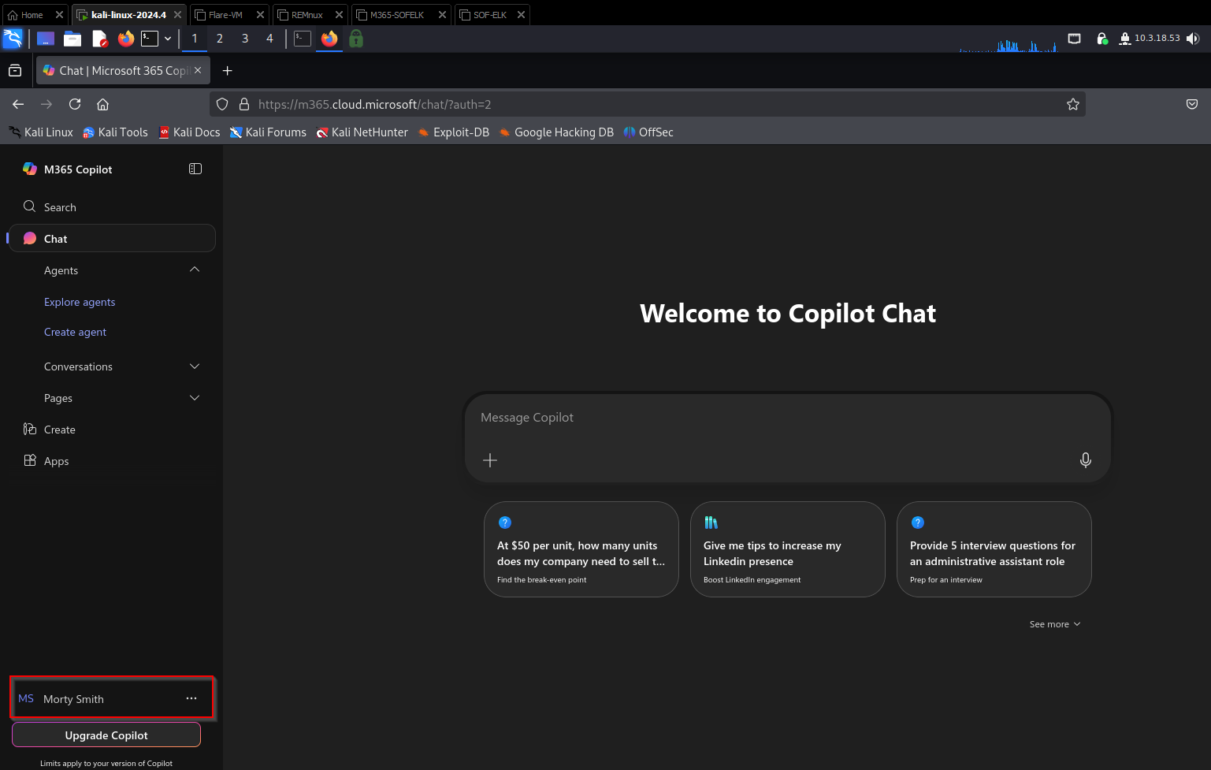Select the Chat item in sidebar
The image size is (1211, 770).
tap(55, 239)
